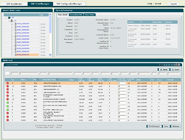Click sort toggle on Var column header
Image resolution: width=185 pixels, height=140 pixels.
38,80
